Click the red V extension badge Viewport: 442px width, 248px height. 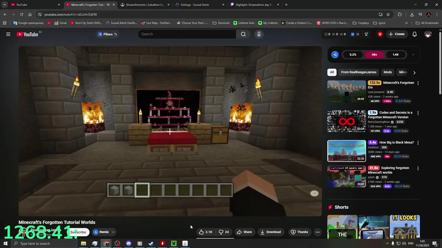(x=380, y=34)
